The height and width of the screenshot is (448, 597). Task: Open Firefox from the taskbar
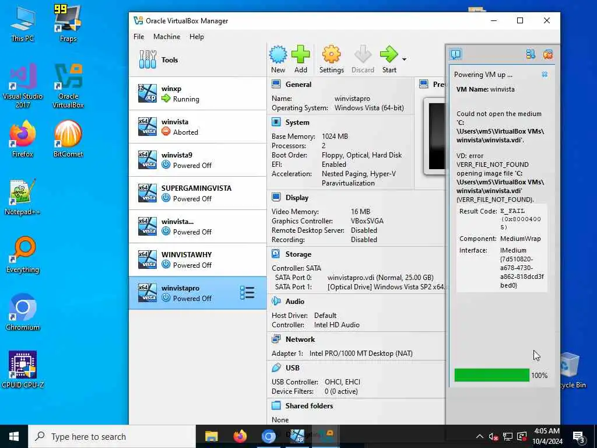[240, 436]
